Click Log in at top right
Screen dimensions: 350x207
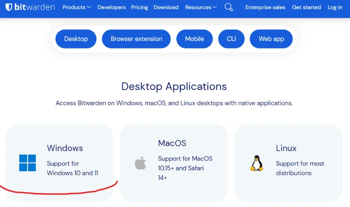click(335, 7)
